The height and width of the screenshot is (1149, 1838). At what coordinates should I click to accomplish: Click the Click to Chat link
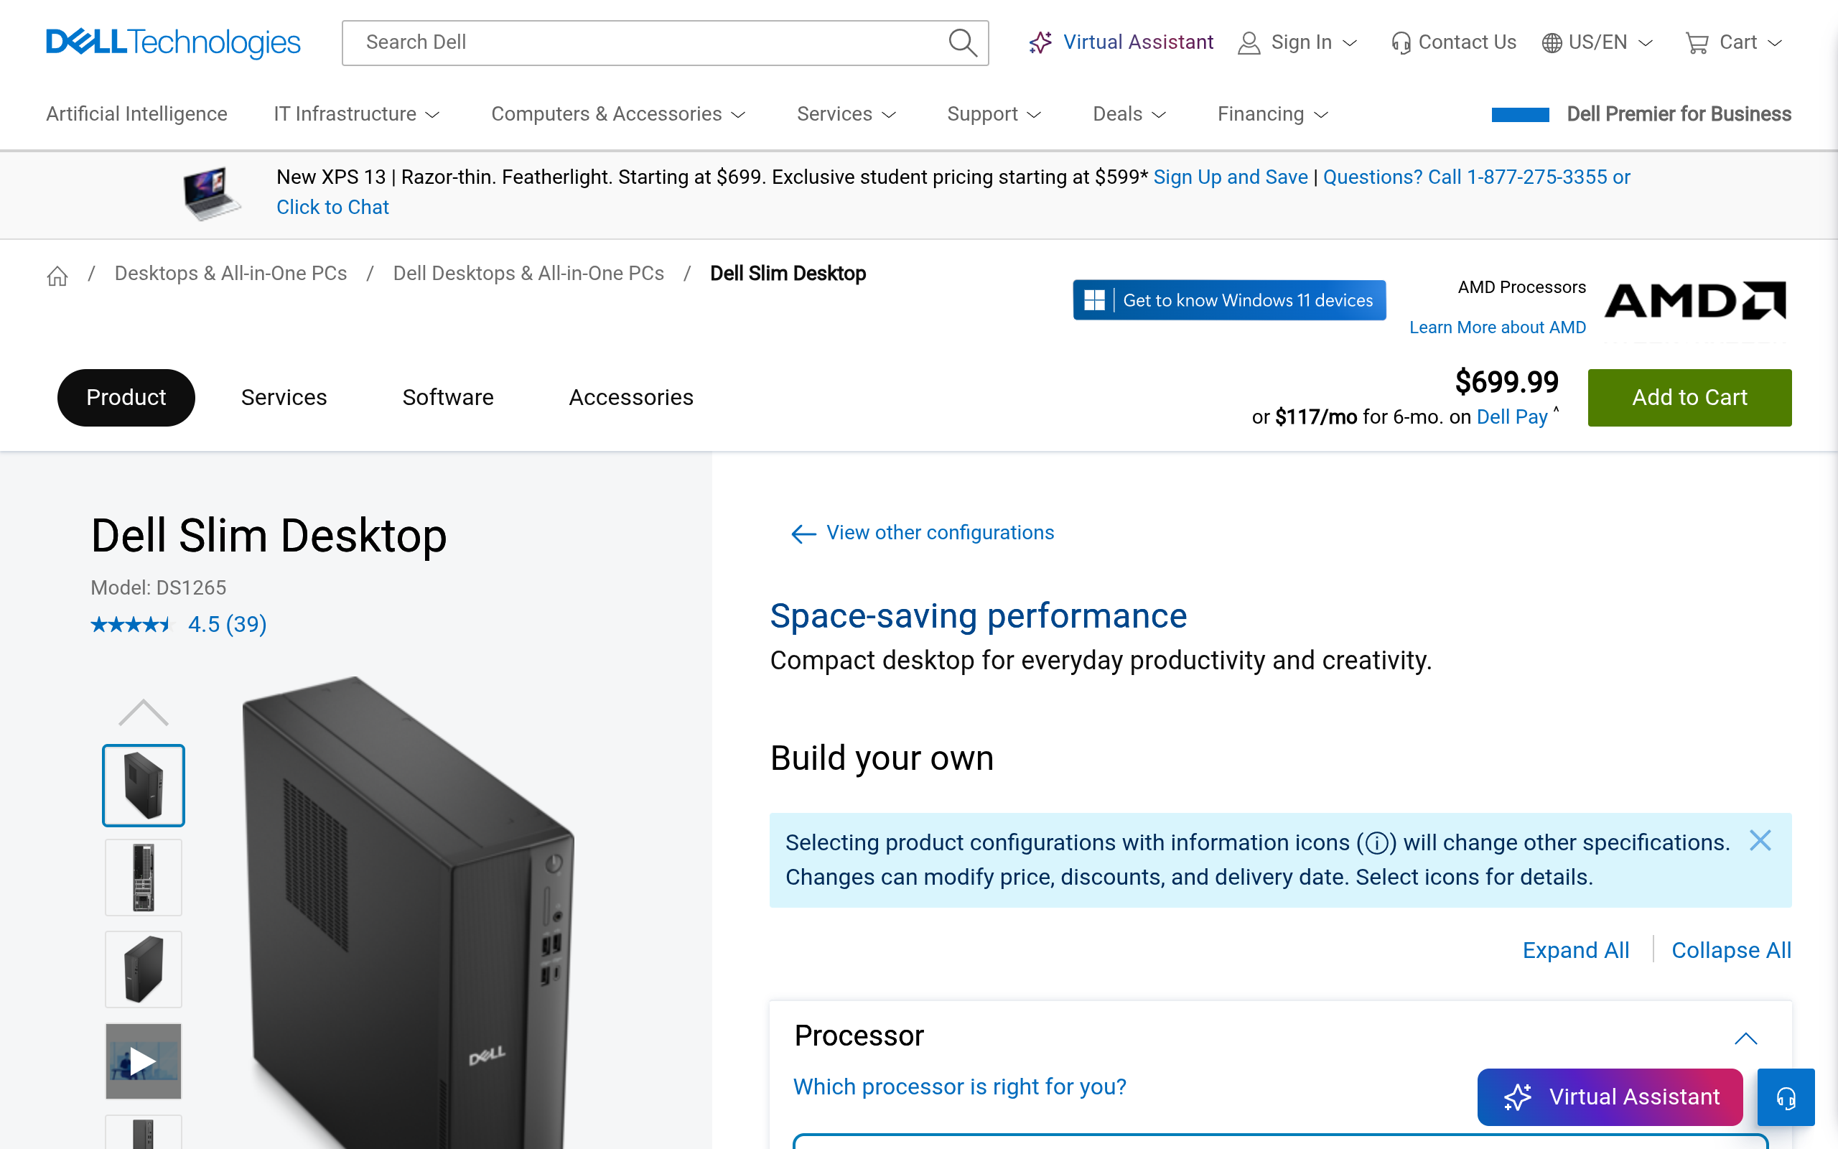pyautogui.click(x=332, y=208)
